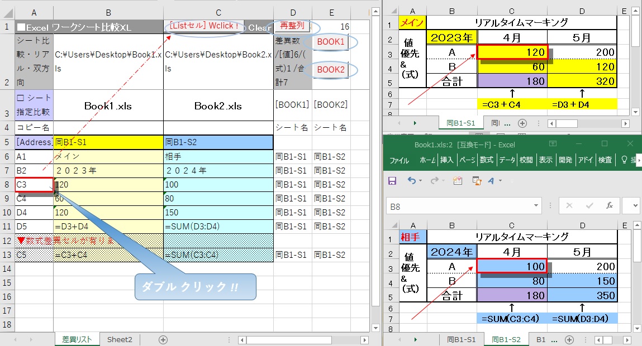Click the 再整列 button
This screenshot has height=346, width=642.
pyautogui.click(x=292, y=26)
